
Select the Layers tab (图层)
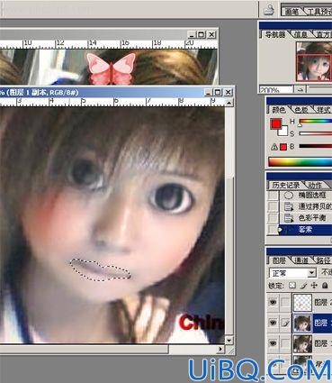279,260
